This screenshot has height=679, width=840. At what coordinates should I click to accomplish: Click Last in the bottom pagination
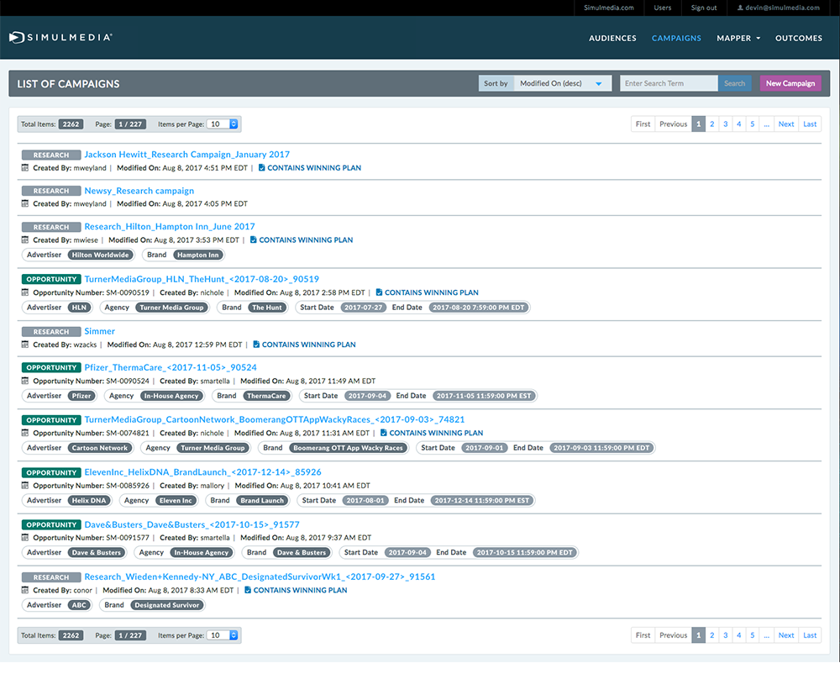[810, 635]
